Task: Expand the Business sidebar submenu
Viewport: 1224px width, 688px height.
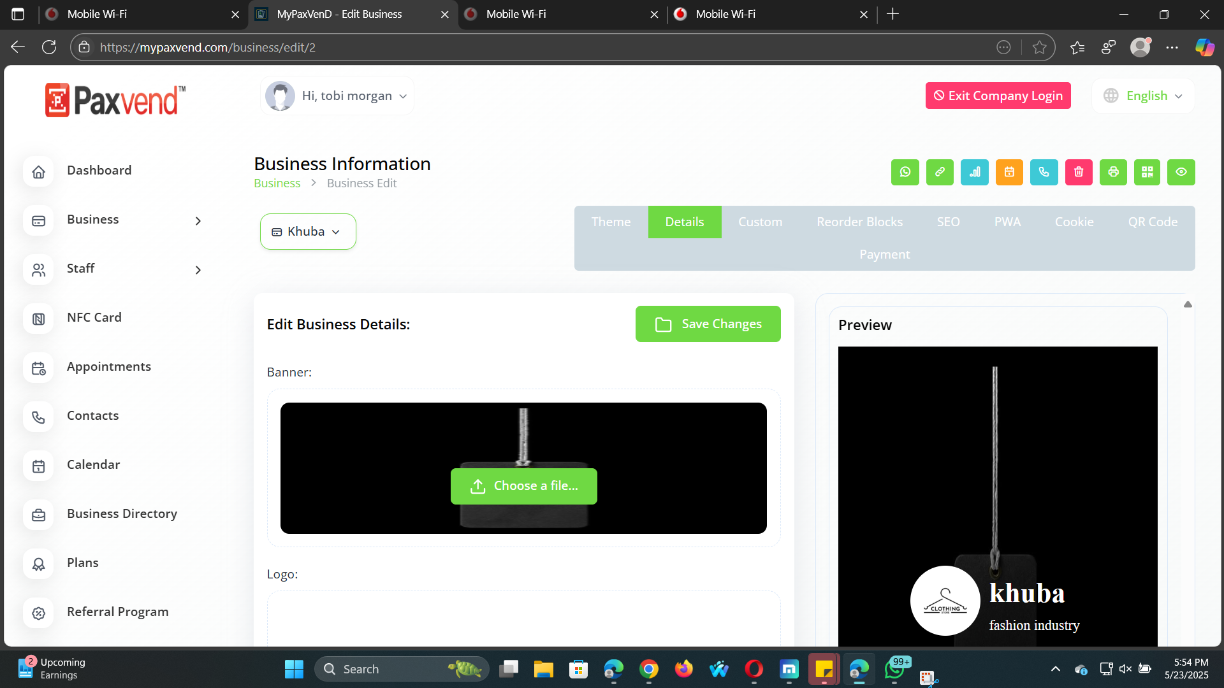Action: pos(198,220)
